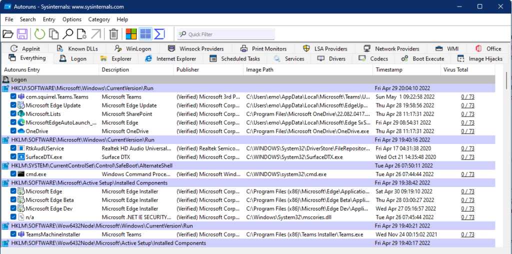Click the Open file toolbar icon

coord(7,34)
